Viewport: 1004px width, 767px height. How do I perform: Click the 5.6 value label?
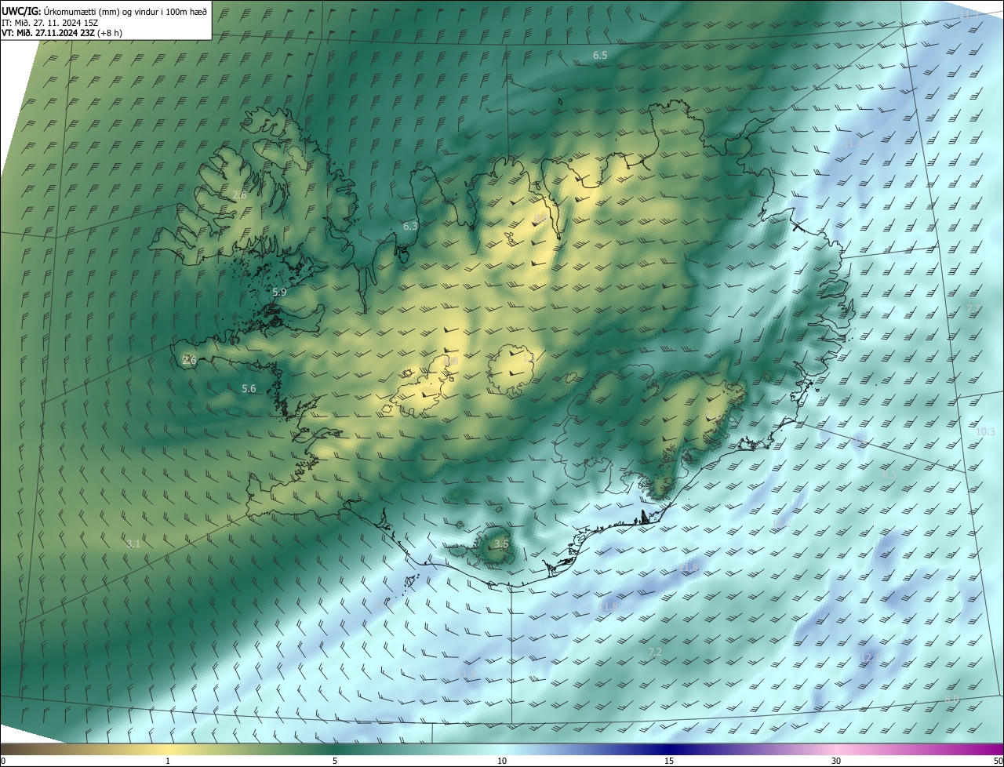tap(249, 388)
